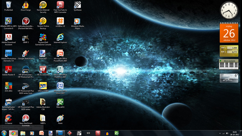Image resolution: width=242 pixels, height=136 pixels.
Task: Show hidden system tray icons arrow
Action: tap(220, 133)
